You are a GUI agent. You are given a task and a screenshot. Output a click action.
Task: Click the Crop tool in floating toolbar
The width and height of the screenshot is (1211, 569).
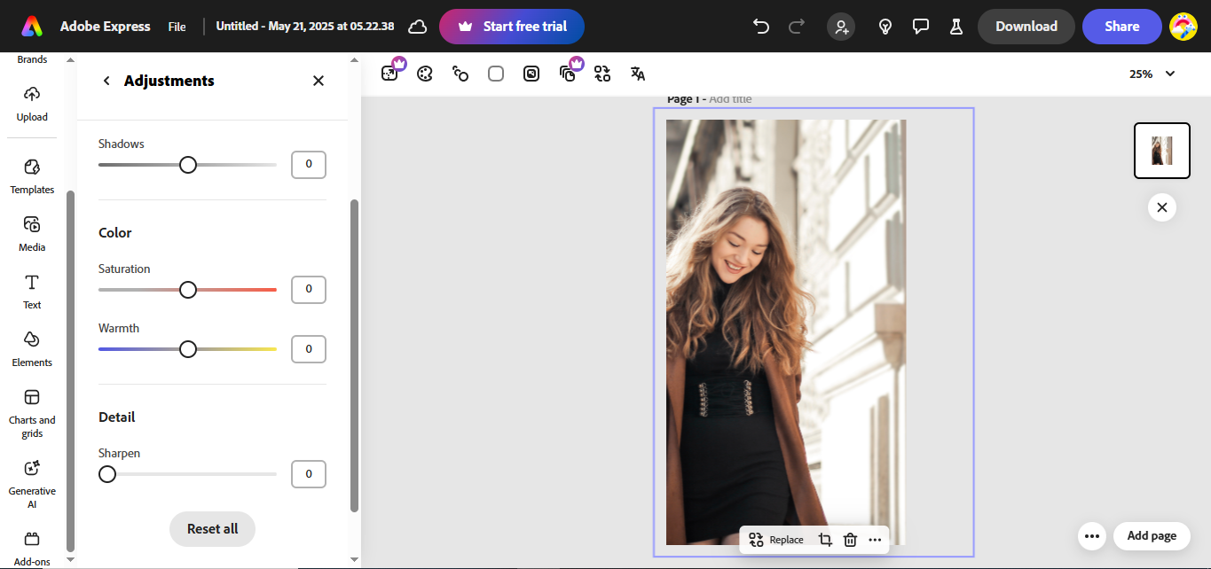(824, 539)
